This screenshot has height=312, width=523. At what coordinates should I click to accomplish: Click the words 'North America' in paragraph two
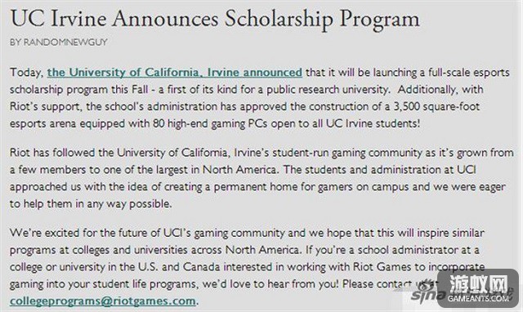(x=239, y=170)
